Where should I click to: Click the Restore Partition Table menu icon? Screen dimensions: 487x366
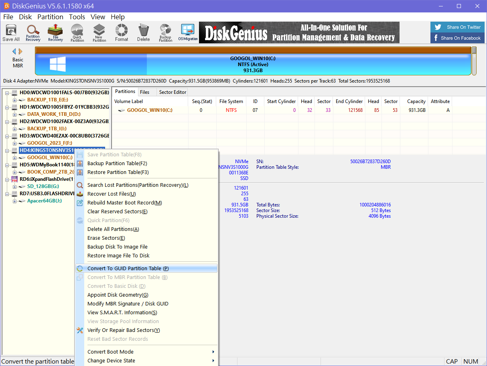[80, 172]
